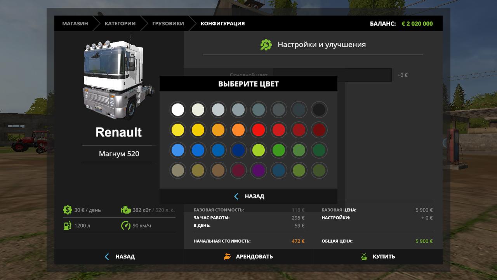Click the shopping basket icon beside Купить
The width and height of the screenshot is (497, 280).
[364, 257]
